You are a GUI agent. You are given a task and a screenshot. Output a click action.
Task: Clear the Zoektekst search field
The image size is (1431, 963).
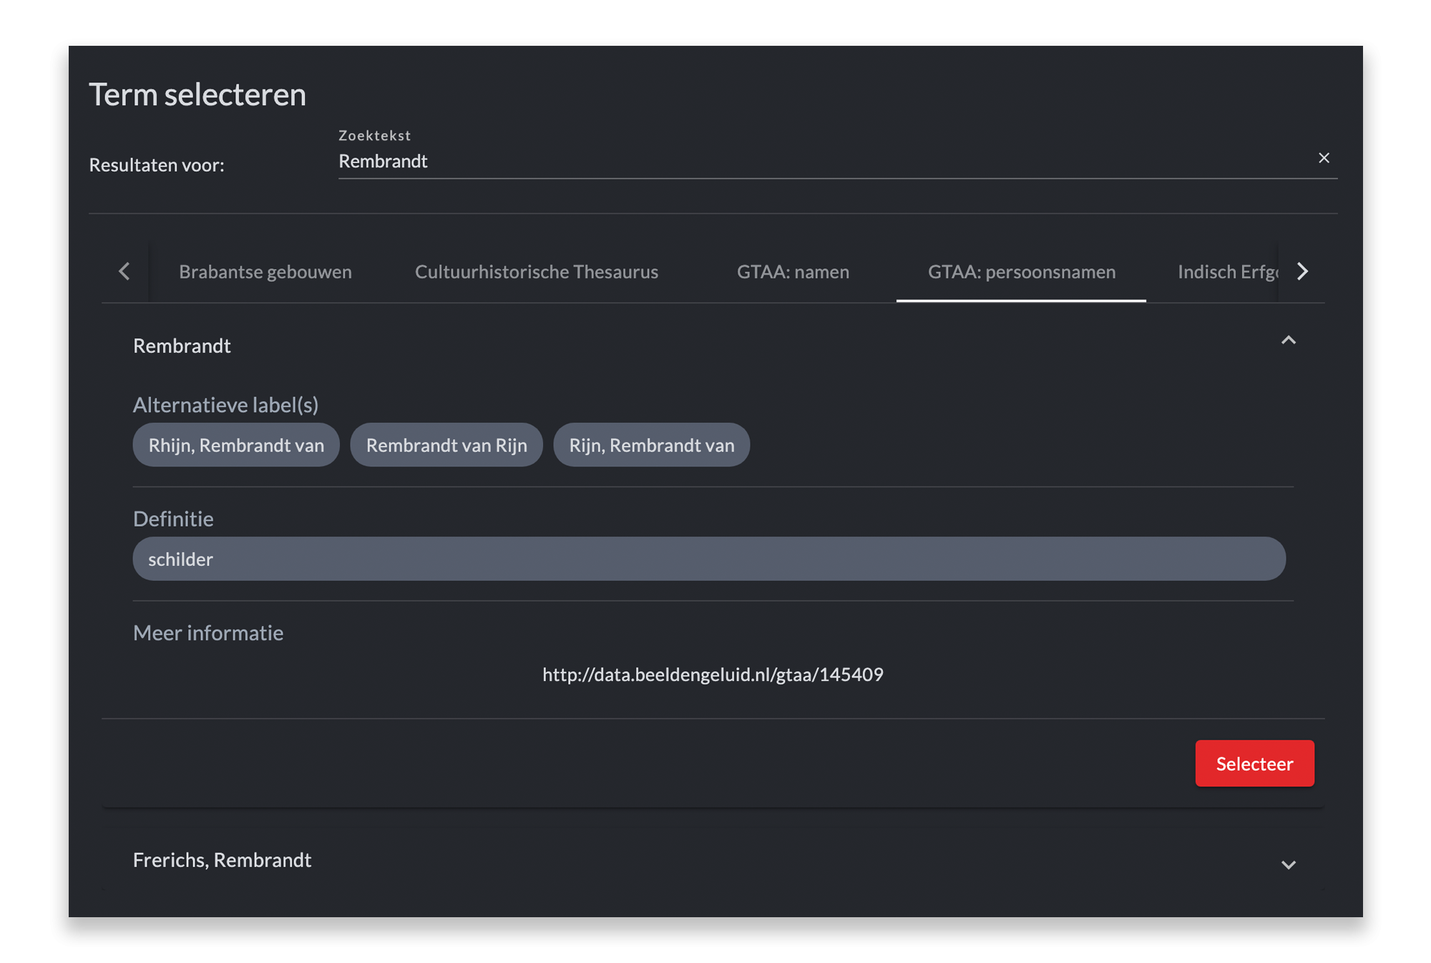1323,158
